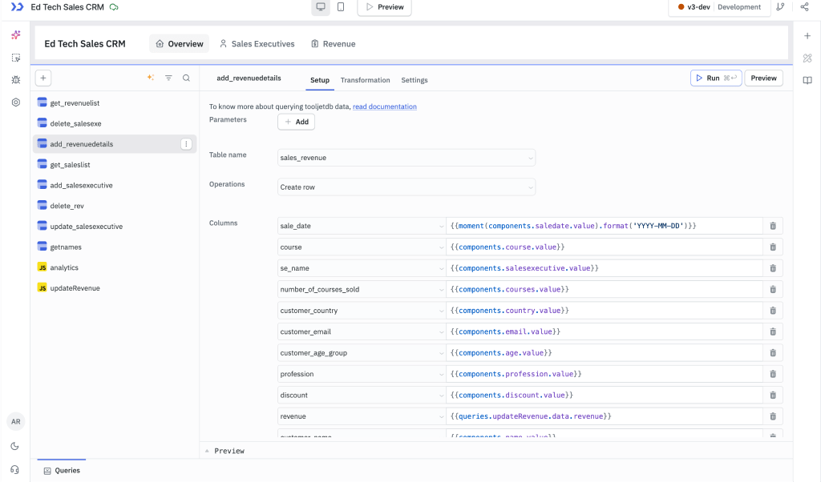The height and width of the screenshot is (482, 821).
Task: Open the Operations Create row dropdown
Action: coord(406,187)
